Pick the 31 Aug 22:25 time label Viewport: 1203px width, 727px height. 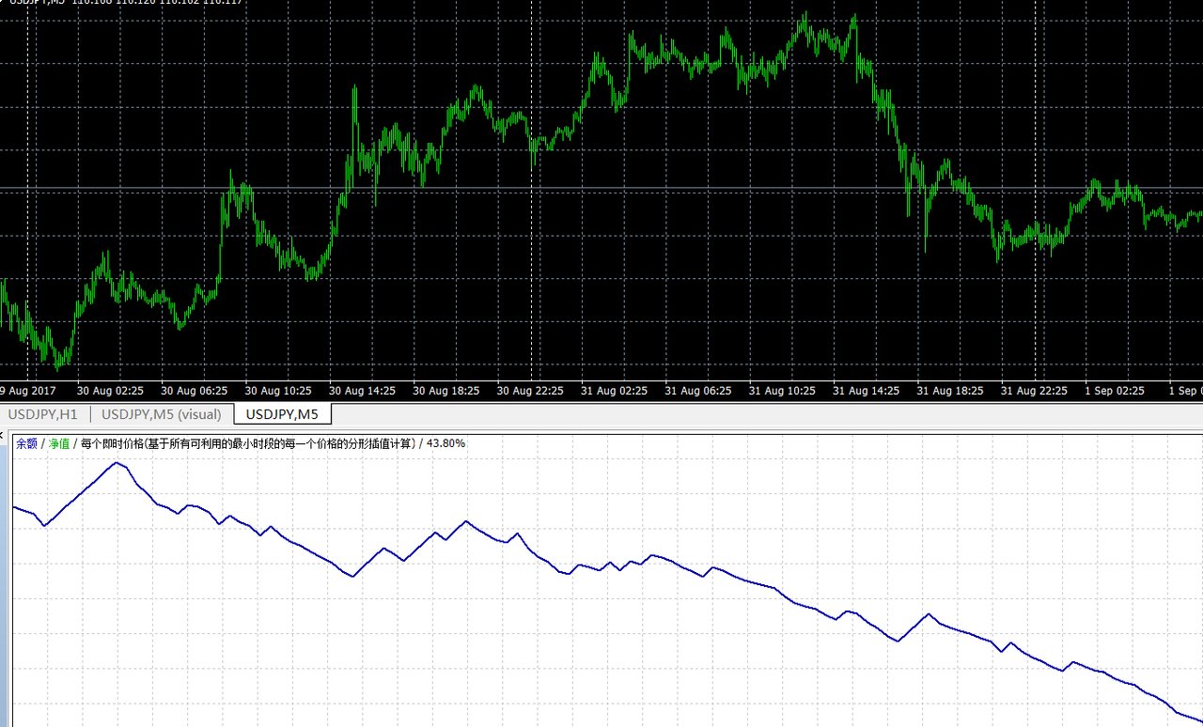point(1034,391)
